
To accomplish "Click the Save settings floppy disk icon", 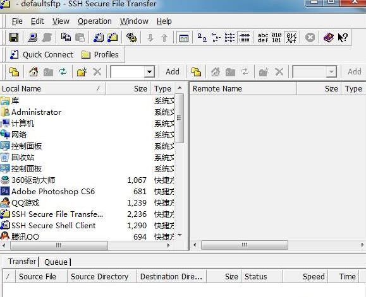I will click(14, 37).
